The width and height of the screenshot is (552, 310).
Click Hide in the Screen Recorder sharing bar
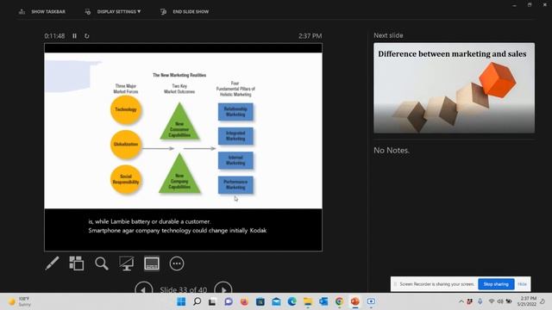[523, 284]
